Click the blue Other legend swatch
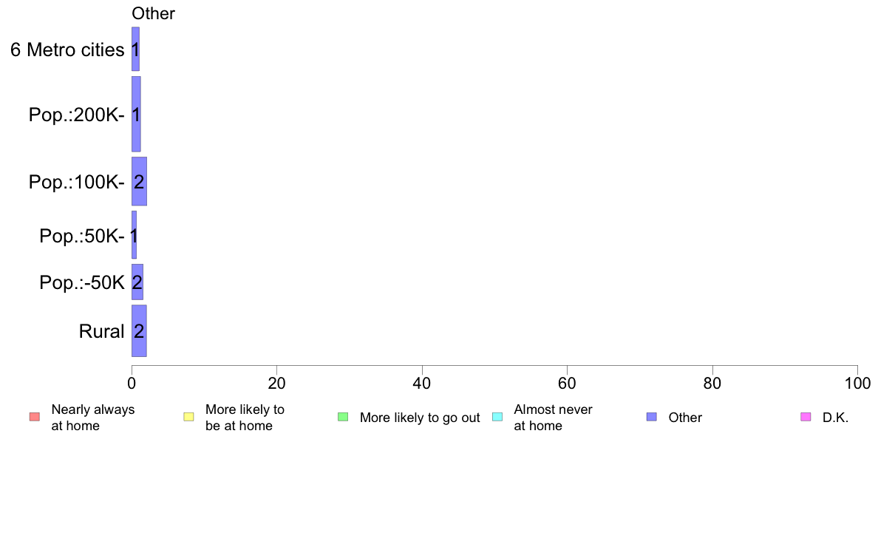Image resolution: width=878 pixels, height=544 pixels. pyautogui.click(x=652, y=417)
